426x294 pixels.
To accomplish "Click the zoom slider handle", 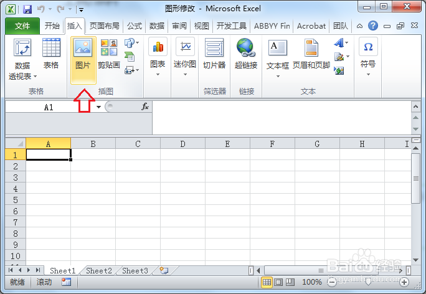I will (x=368, y=283).
